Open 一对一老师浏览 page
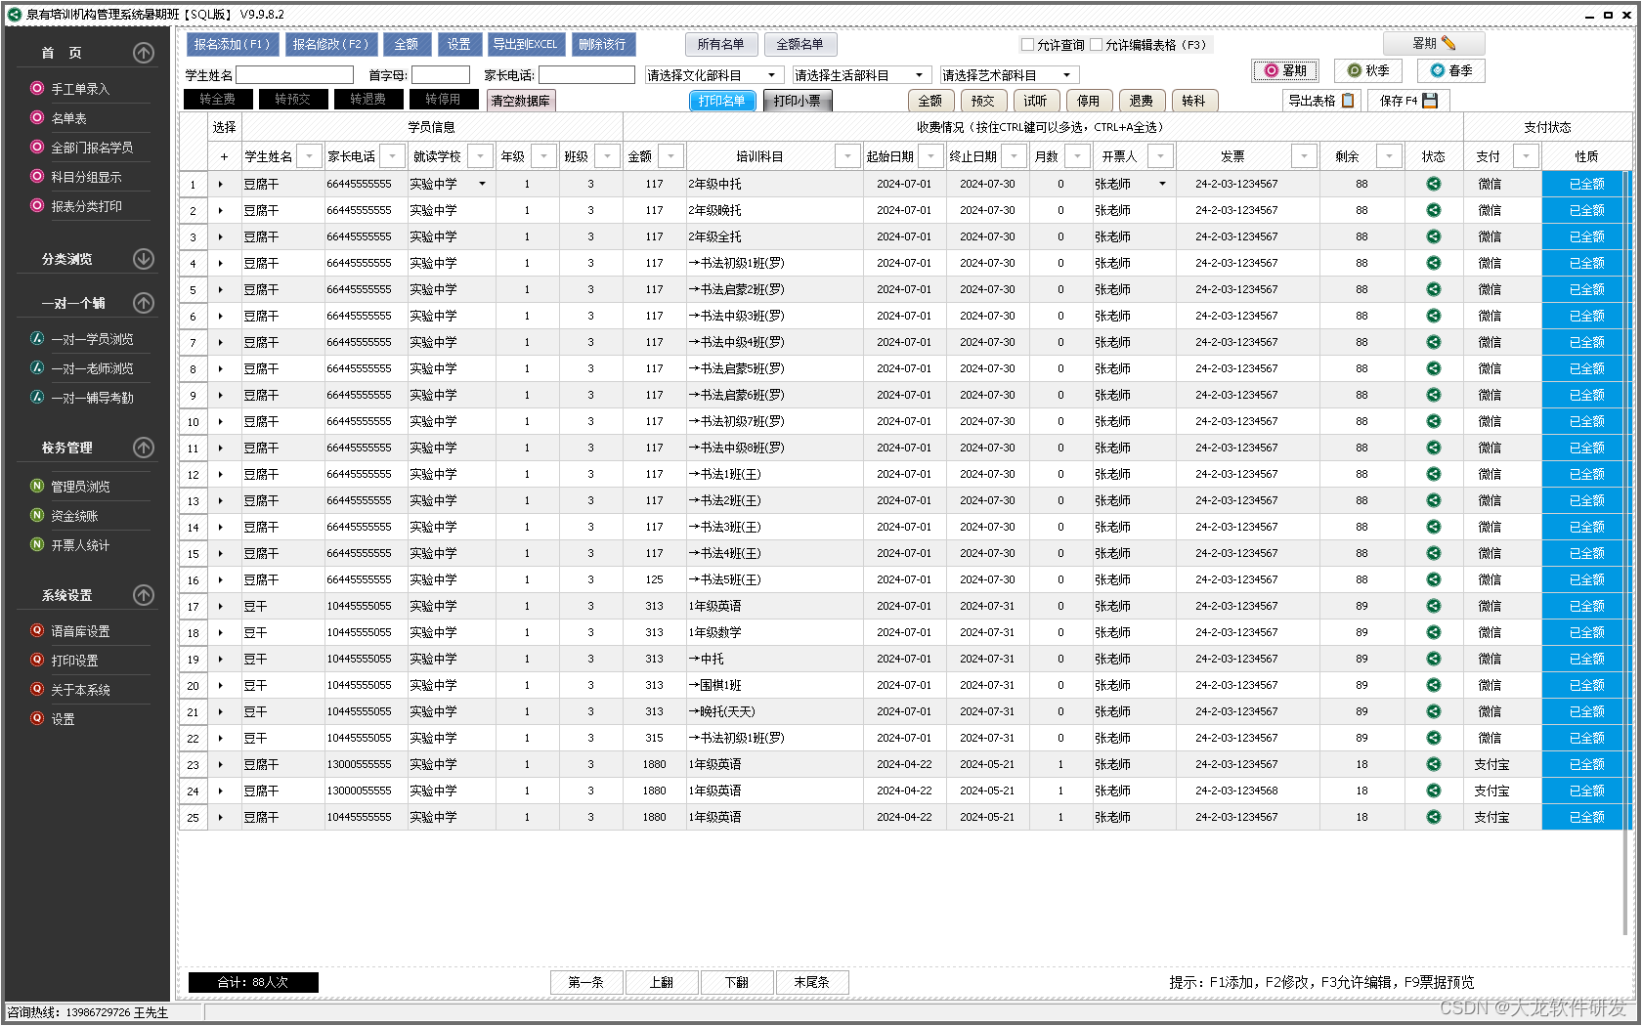Screen dimensions: 1642x1026 pos(92,368)
